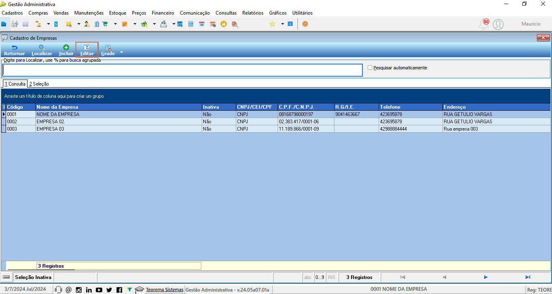The height and width of the screenshot is (294, 552).
Task: Open the green shopping cart icon
Action: (x=106, y=24)
